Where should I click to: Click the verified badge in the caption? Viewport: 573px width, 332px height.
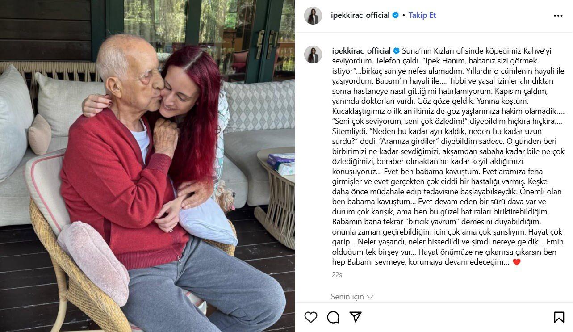397,50
